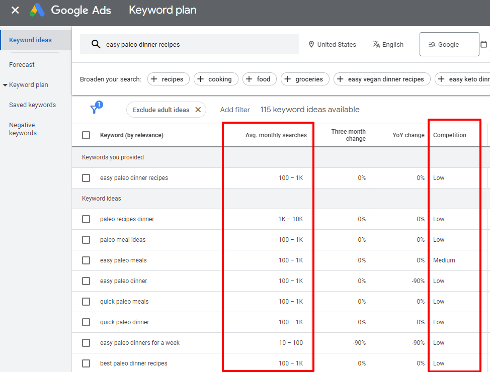Open the date range calendar icon
The height and width of the screenshot is (372, 490).
(x=483, y=44)
